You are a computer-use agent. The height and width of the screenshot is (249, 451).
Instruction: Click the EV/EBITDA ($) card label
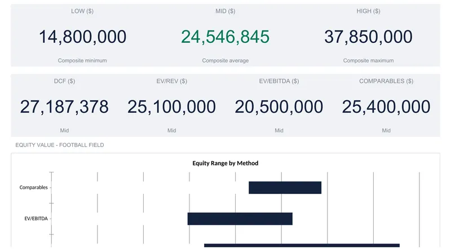[279, 81]
